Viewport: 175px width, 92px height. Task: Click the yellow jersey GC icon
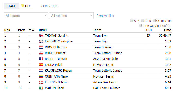tap(23, 6)
